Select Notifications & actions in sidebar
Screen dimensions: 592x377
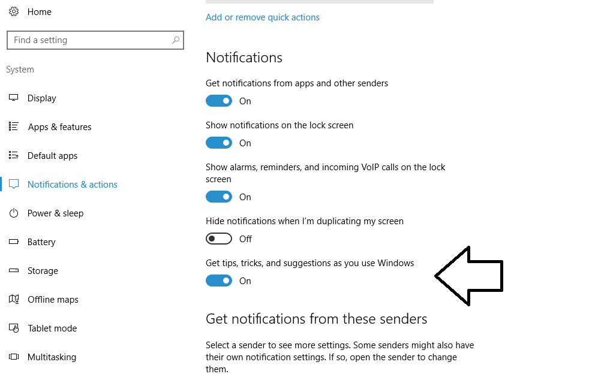[x=72, y=185]
